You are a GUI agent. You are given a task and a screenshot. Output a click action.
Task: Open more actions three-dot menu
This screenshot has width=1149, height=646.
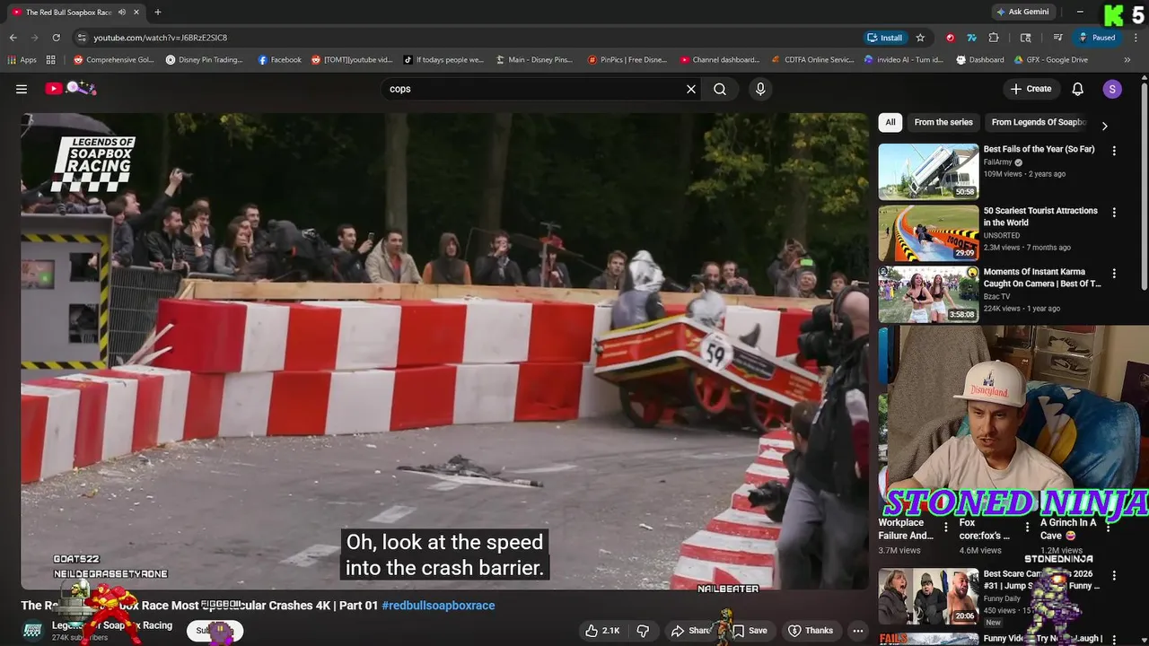coord(858,631)
